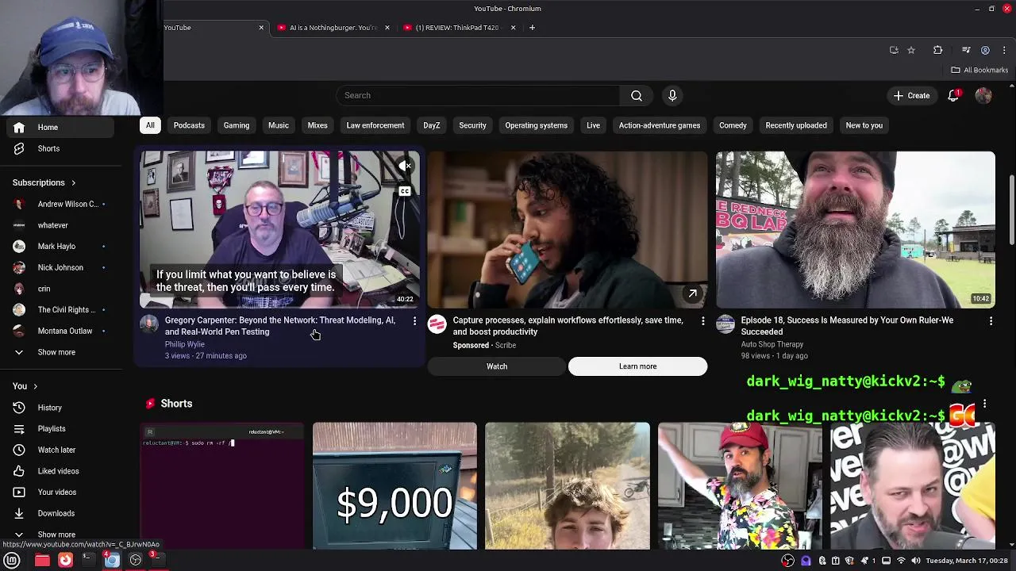Unmute the Gregory Carpenter video preview
Image resolution: width=1016 pixels, height=571 pixels.
(405, 166)
